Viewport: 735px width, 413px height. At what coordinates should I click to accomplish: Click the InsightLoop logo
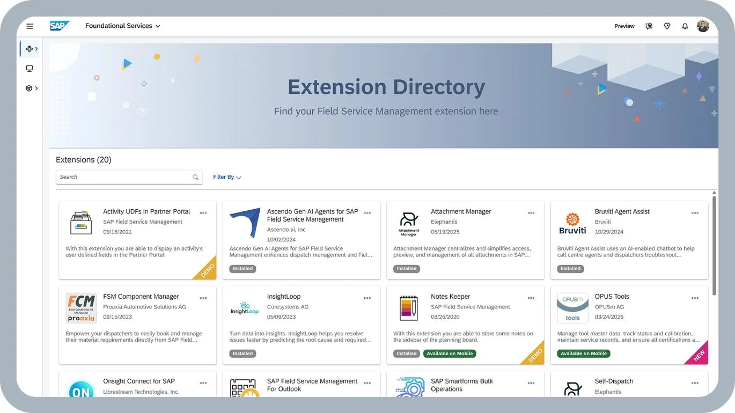245,308
